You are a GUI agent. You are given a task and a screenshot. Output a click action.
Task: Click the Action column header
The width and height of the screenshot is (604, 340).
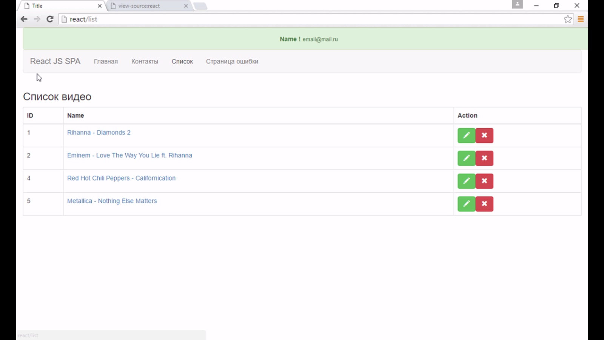click(517, 116)
